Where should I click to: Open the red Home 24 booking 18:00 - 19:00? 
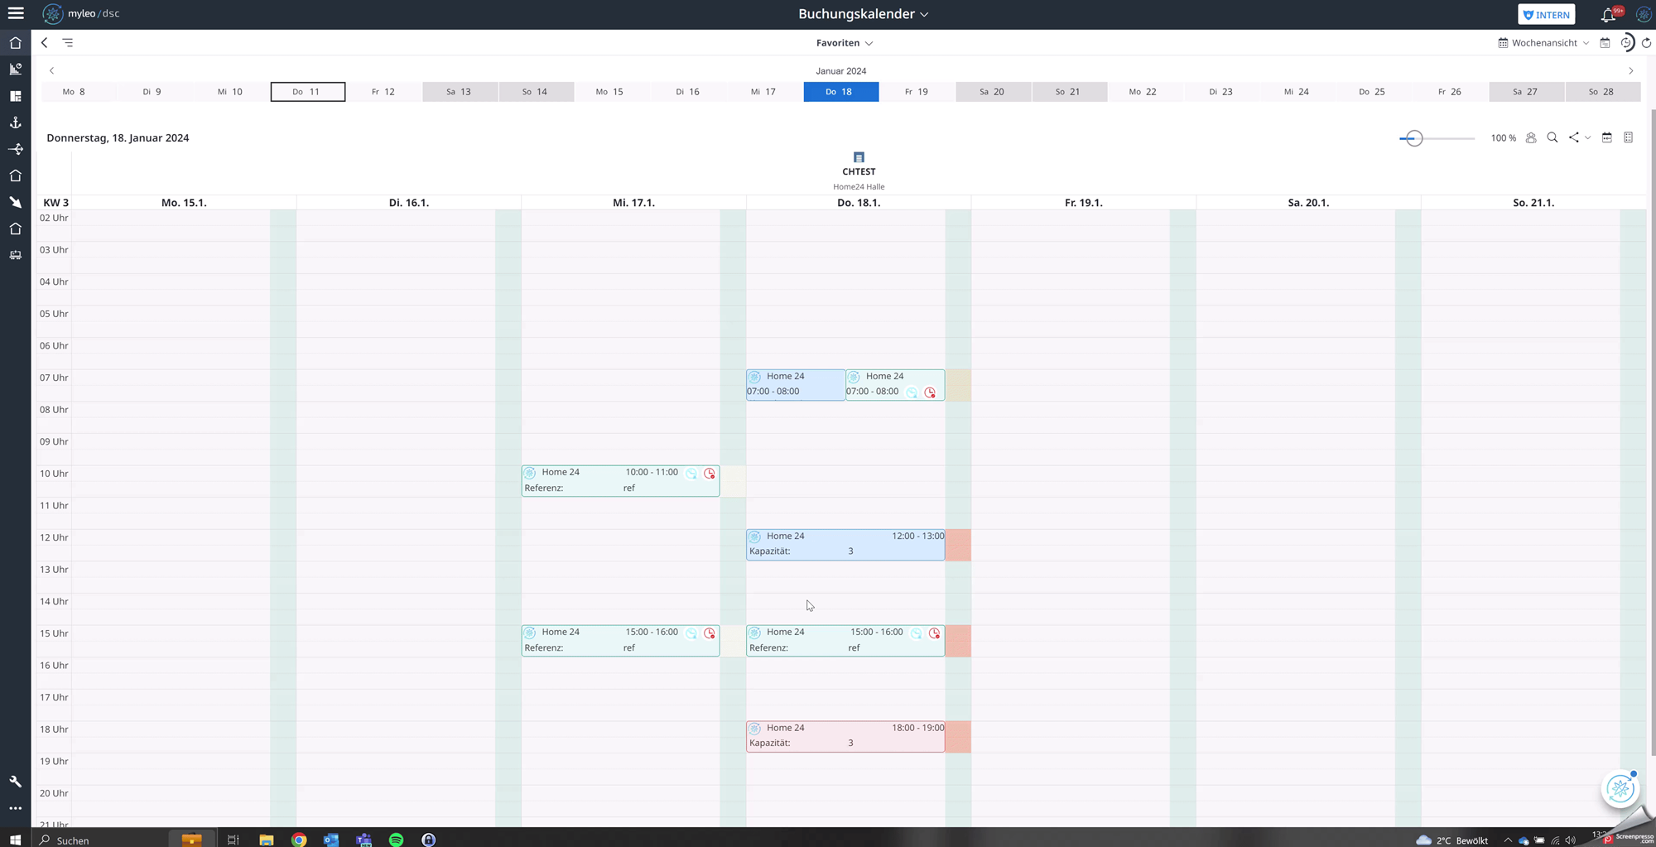[x=845, y=736]
